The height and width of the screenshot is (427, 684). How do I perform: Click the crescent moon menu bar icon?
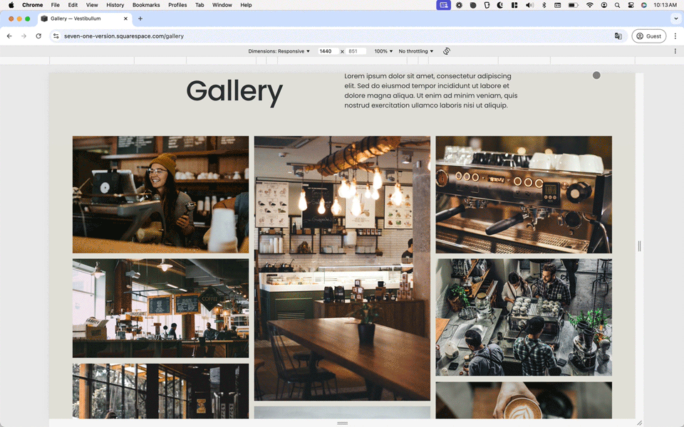[500, 5]
